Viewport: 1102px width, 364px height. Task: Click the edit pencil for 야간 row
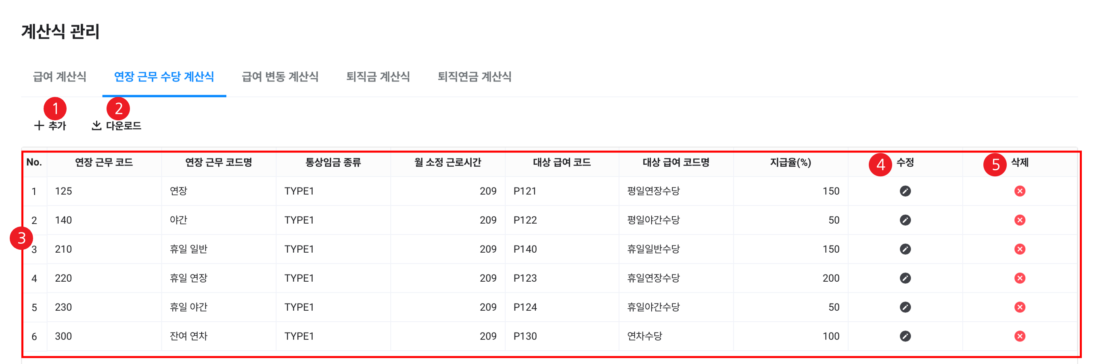pyautogui.click(x=905, y=220)
